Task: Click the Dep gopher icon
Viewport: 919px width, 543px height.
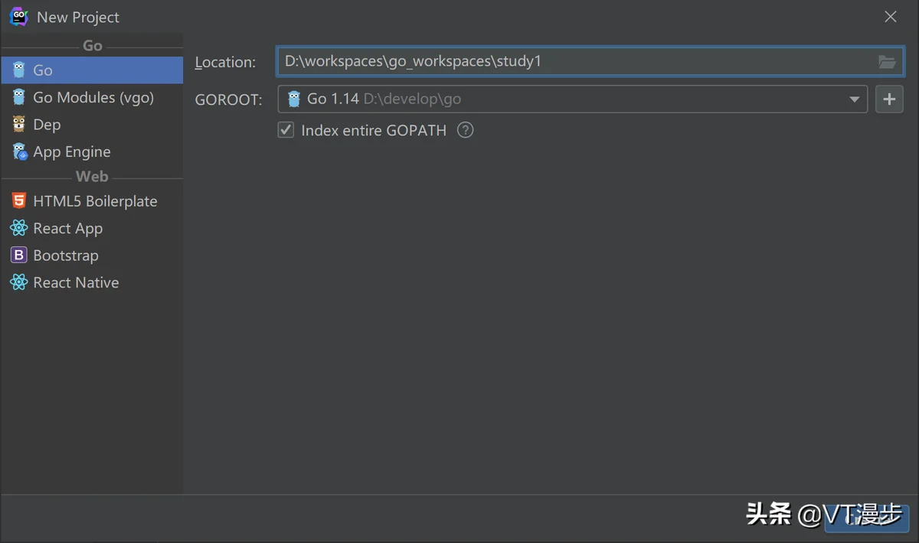Action: click(x=18, y=125)
